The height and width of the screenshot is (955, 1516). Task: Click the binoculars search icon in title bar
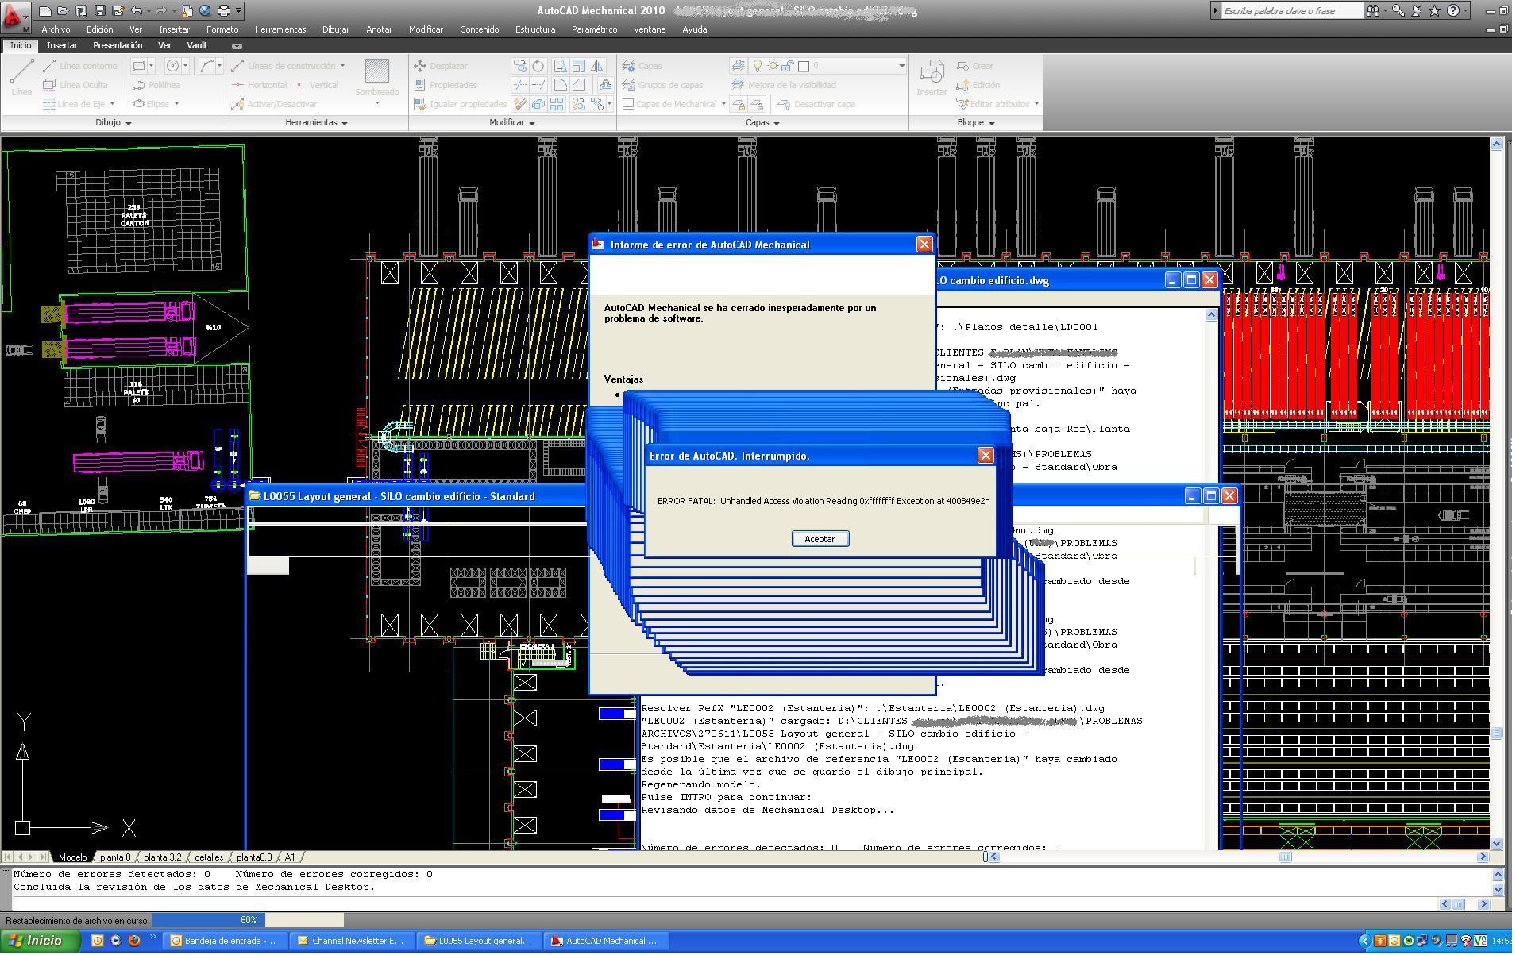coord(1372,11)
